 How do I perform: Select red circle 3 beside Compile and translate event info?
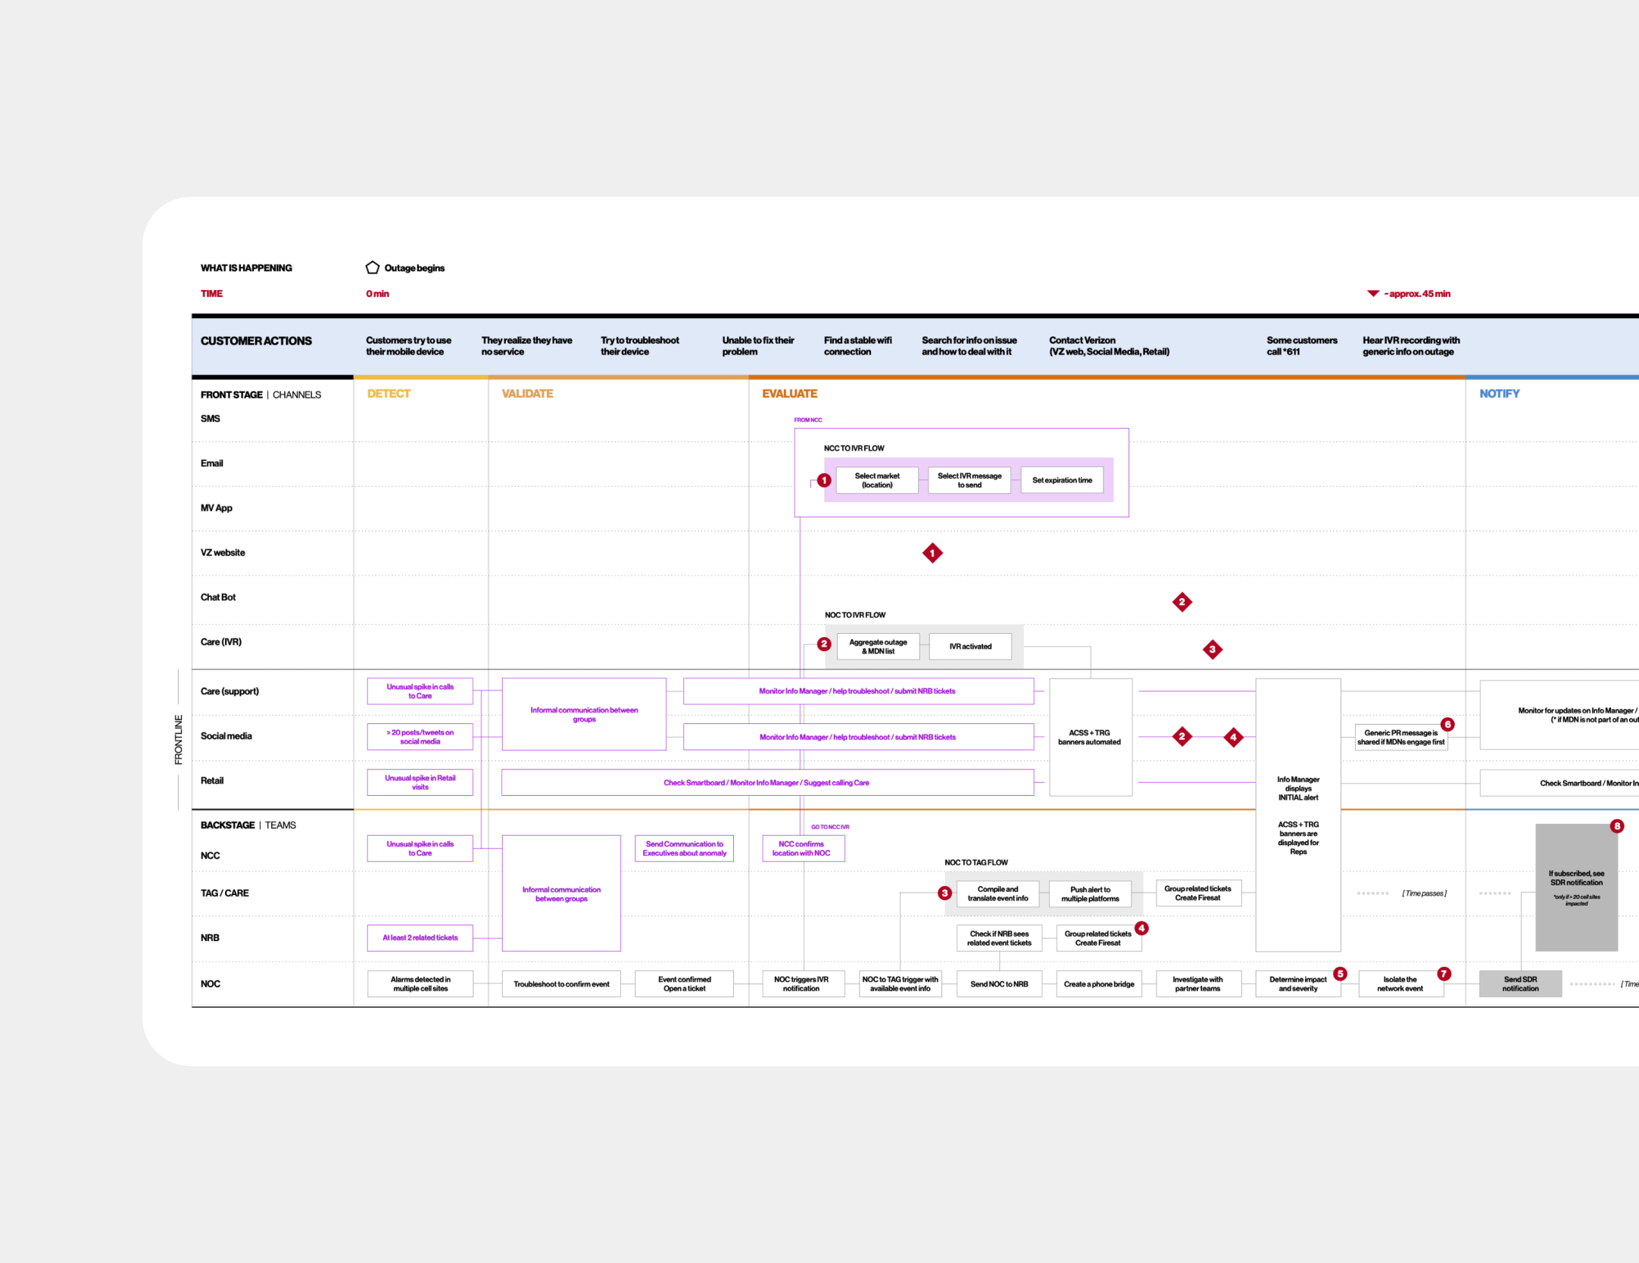pos(944,893)
